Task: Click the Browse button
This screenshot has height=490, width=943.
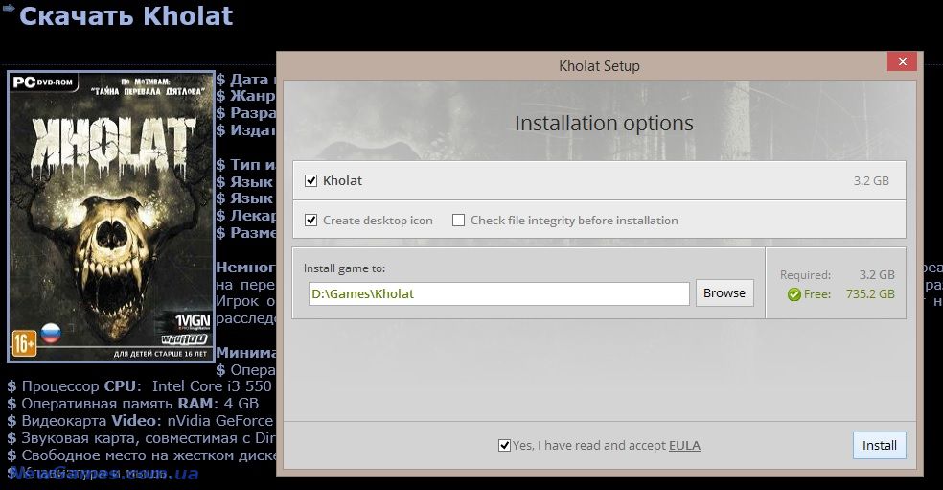Action: 724,293
